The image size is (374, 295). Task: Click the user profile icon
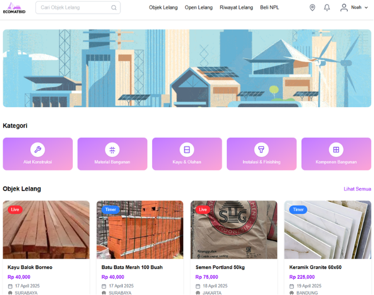click(x=344, y=8)
